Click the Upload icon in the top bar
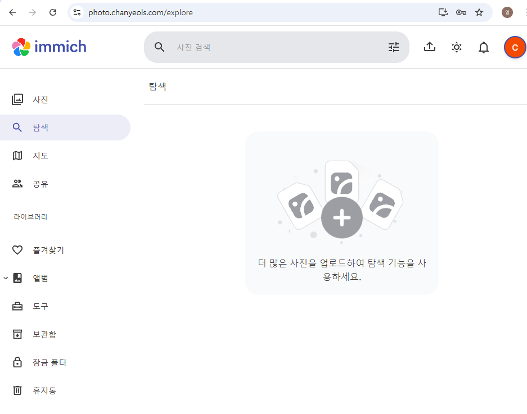This screenshot has width=527, height=414. click(x=430, y=47)
